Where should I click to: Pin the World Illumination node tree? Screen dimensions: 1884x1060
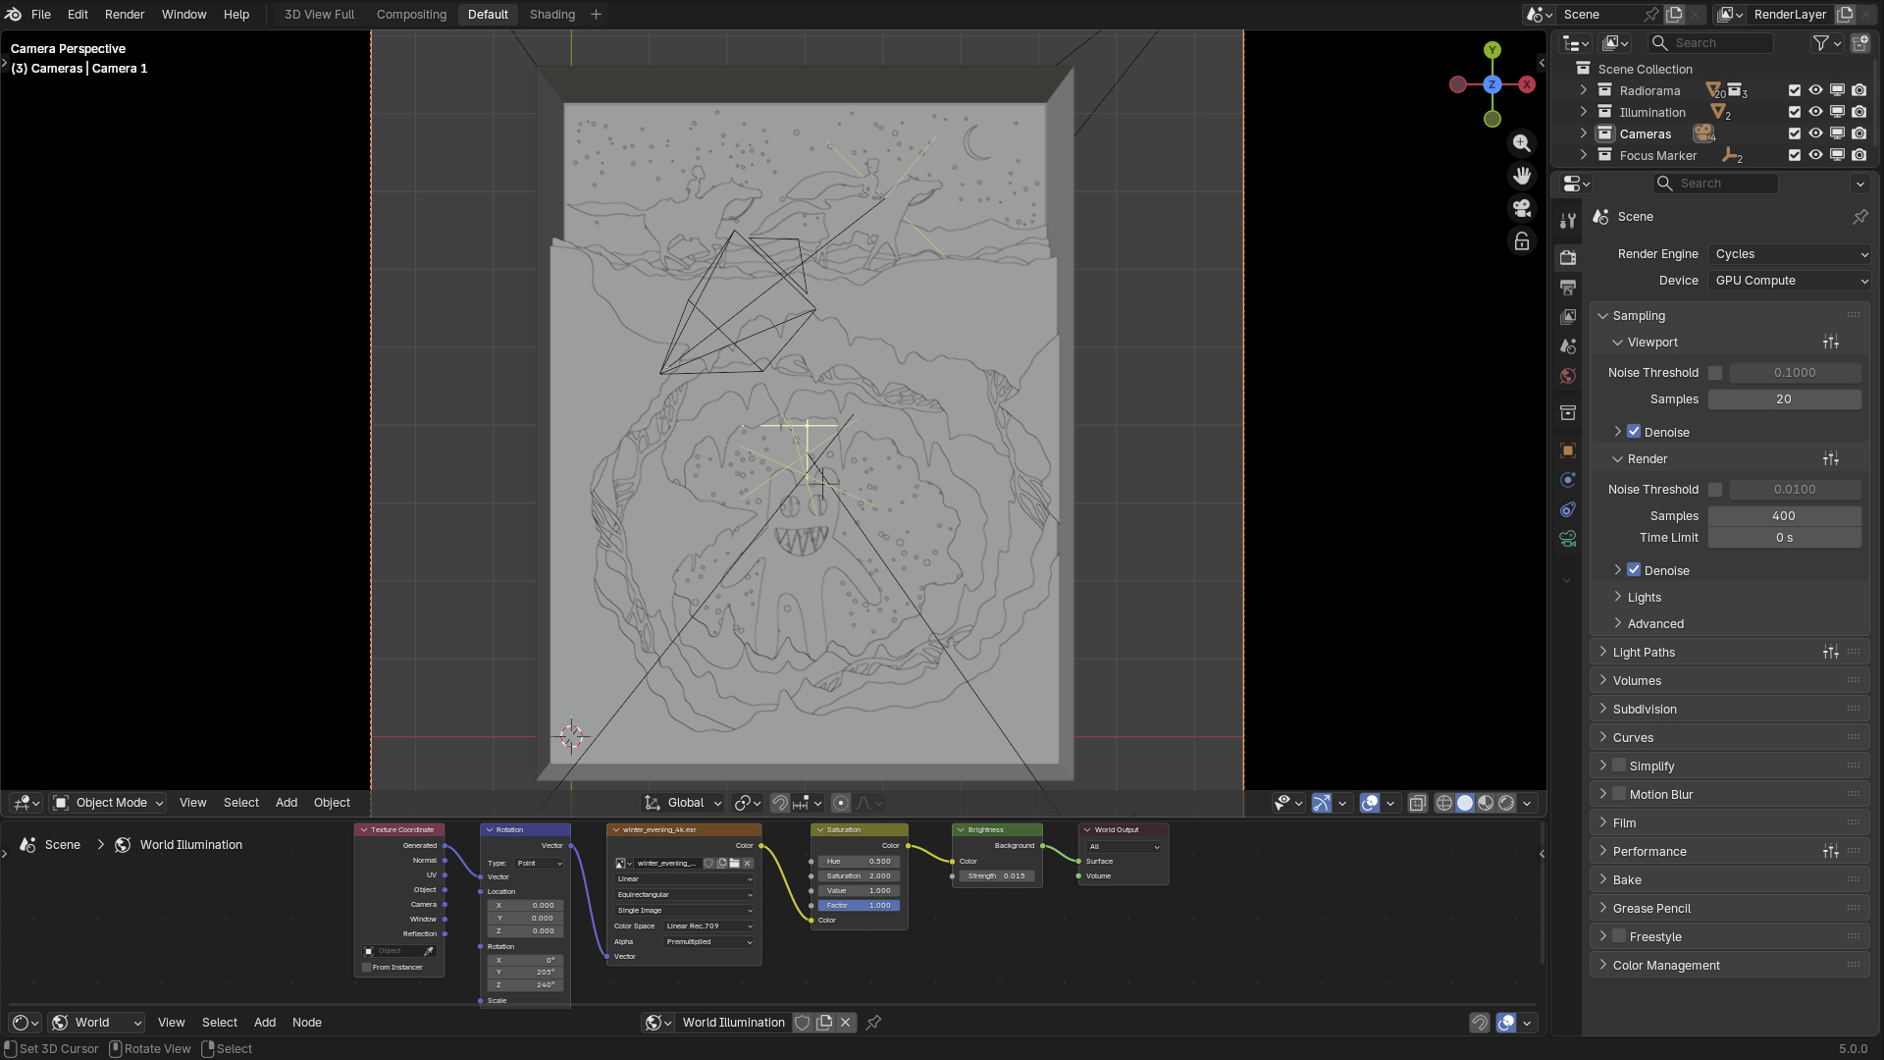(x=873, y=1023)
